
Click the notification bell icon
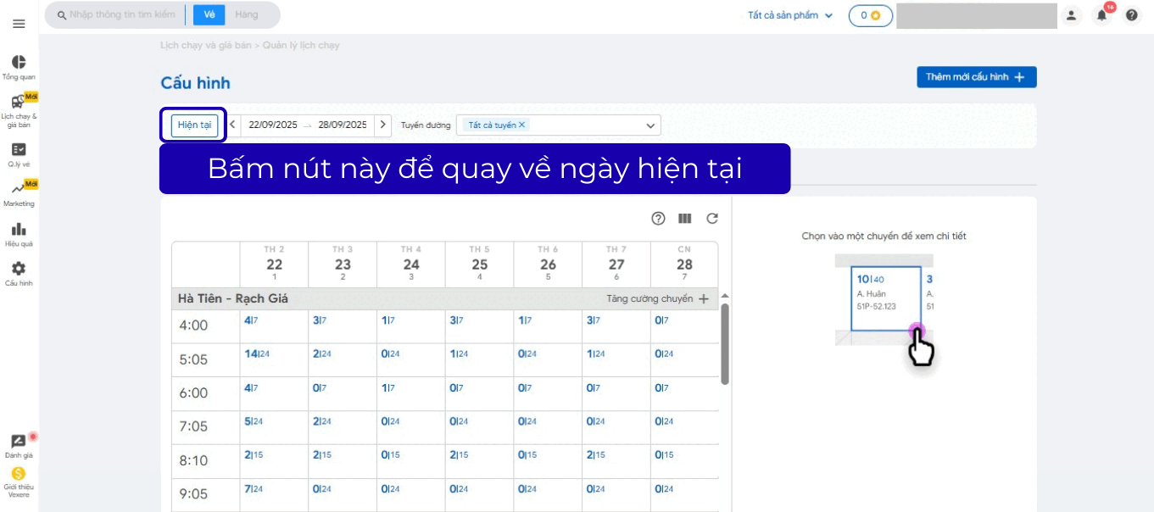point(1101,15)
